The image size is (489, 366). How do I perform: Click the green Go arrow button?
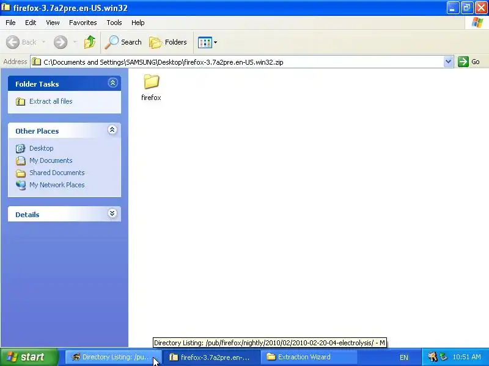pos(463,62)
